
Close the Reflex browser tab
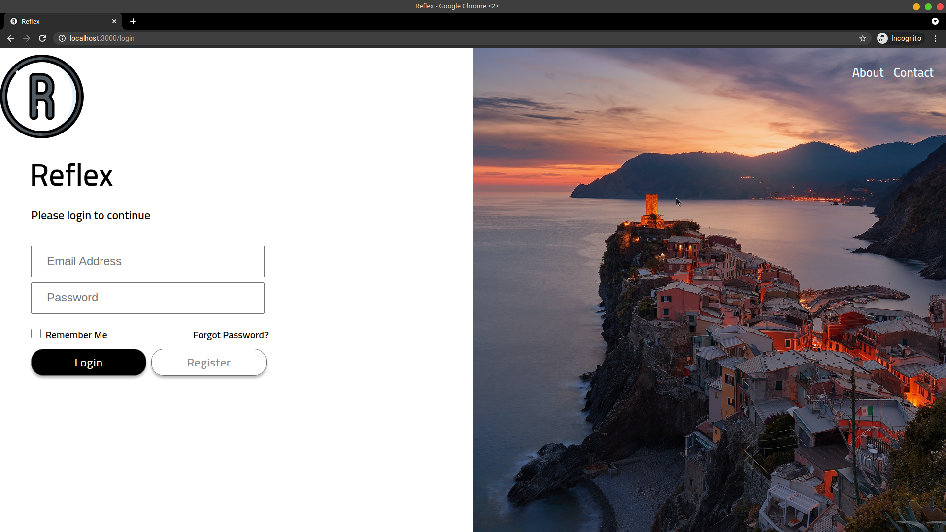[x=114, y=21]
